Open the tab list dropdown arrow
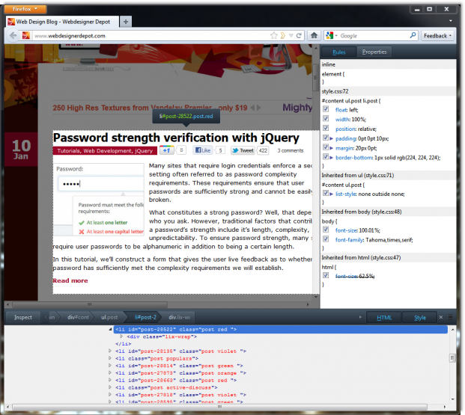The height and width of the screenshot is (415, 465). click(x=451, y=21)
